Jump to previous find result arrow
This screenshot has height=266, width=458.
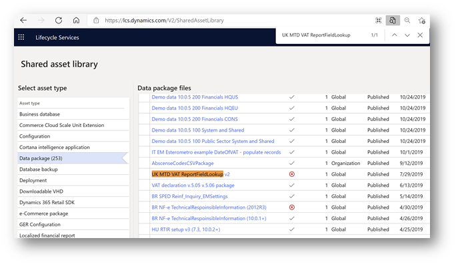[x=394, y=35]
